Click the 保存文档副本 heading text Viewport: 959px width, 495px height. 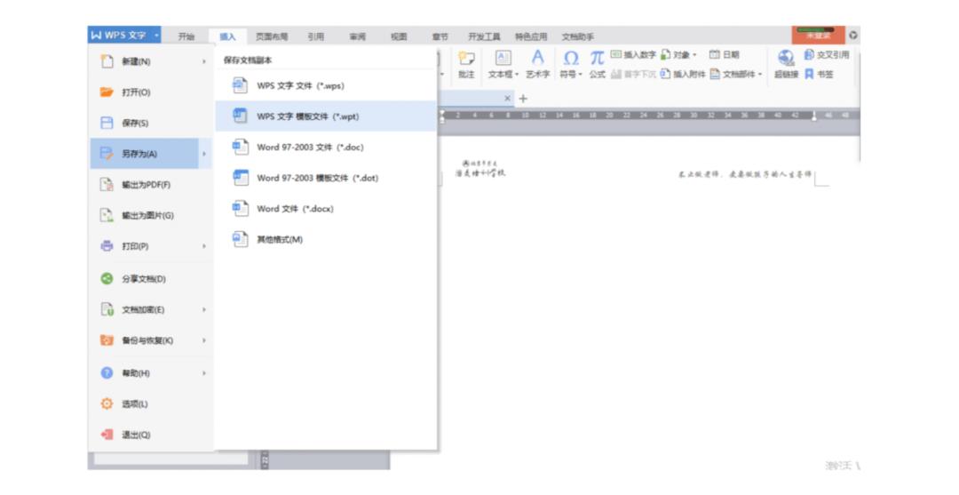(248, 60)
